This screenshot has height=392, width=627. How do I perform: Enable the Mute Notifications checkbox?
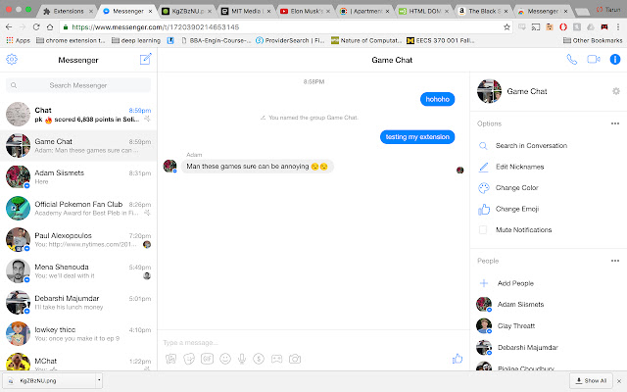(483, 230)
